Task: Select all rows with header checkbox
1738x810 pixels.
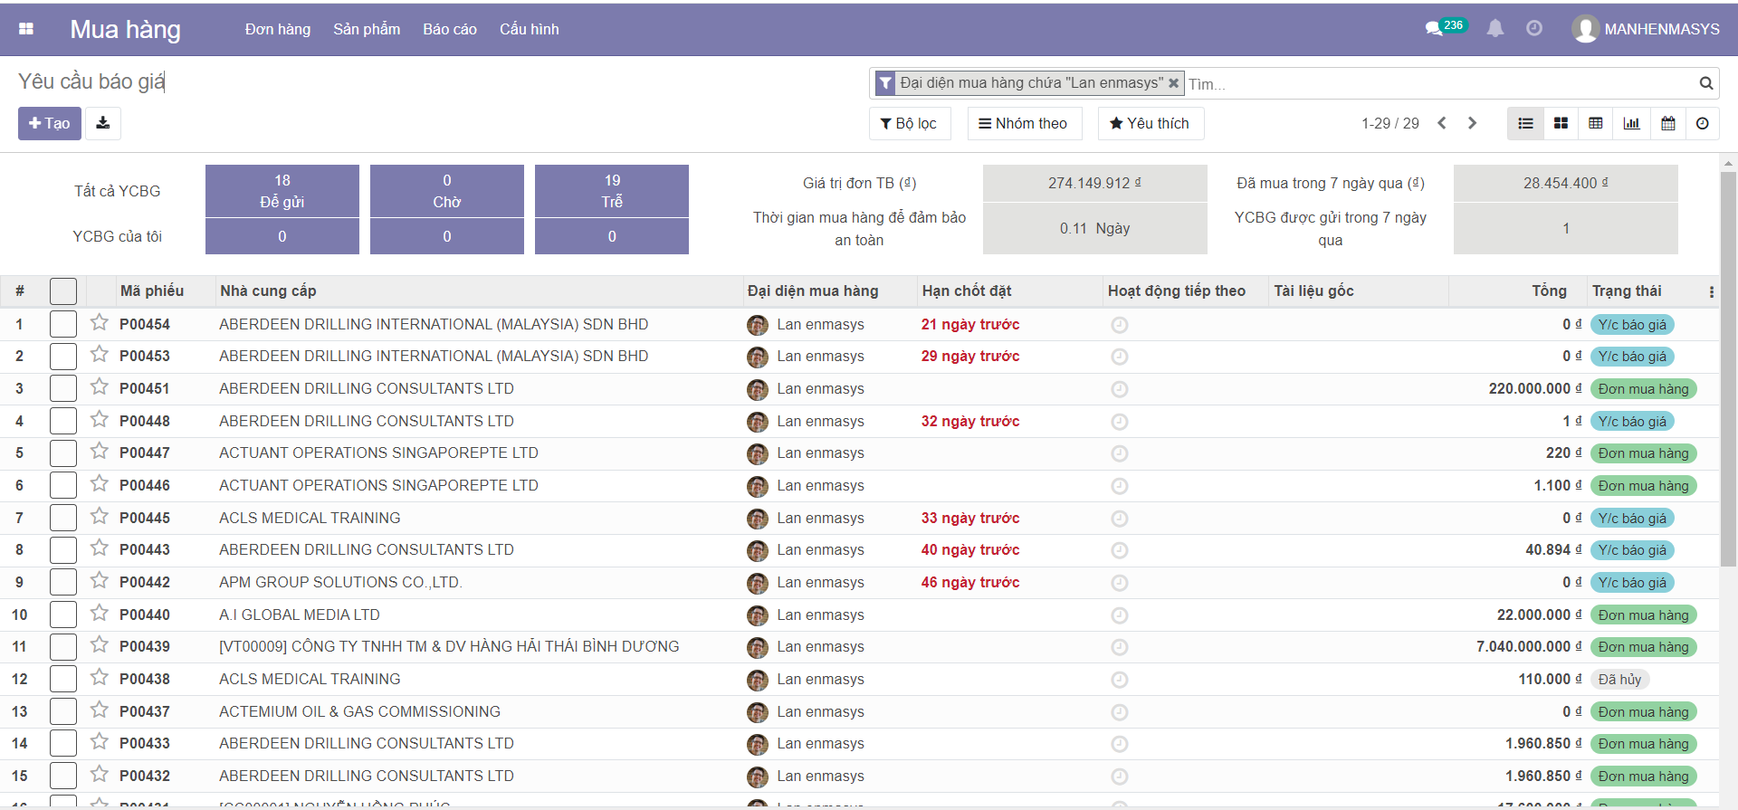Action: [x=63, y=291]
